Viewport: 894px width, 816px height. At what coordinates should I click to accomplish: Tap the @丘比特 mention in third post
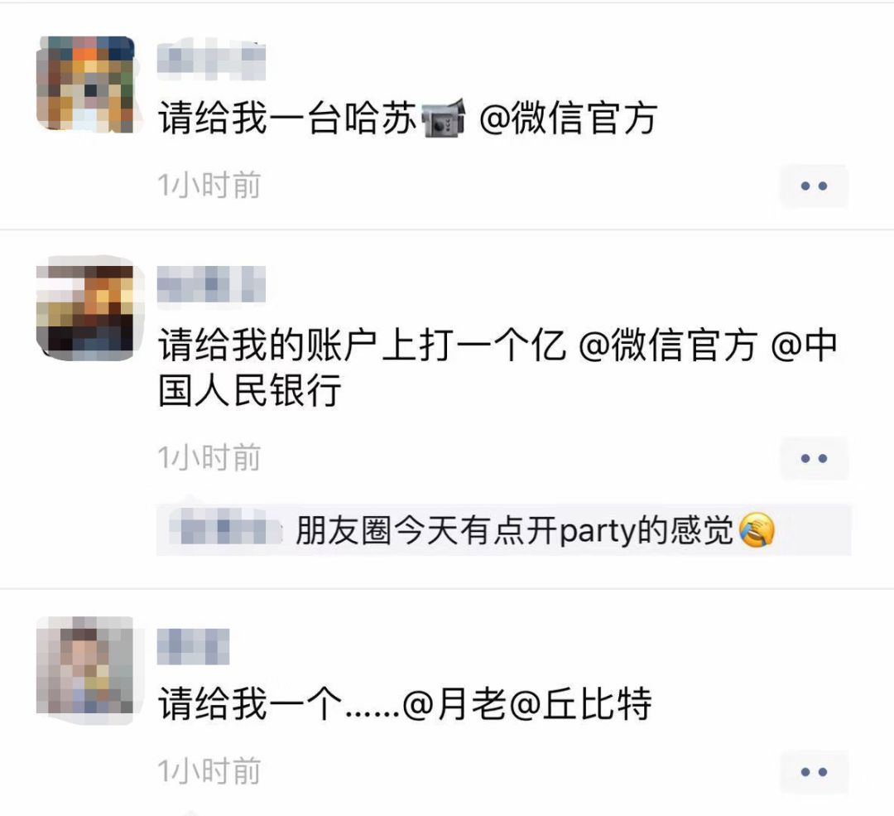tap(579, 703)
